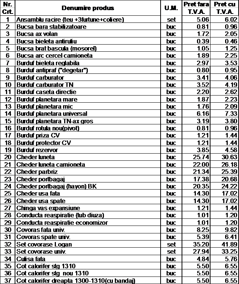
Task: Click 'Cot calorifer dreapta 1300-1310(cu bandaj)' cell
Action: (88, 281)
